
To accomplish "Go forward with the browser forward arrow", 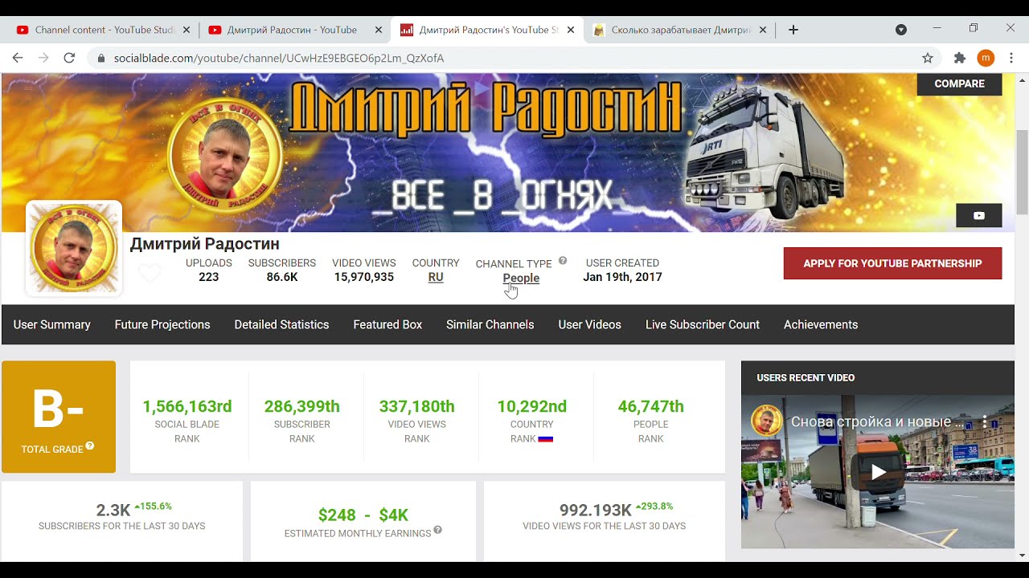I will [43, 58].
